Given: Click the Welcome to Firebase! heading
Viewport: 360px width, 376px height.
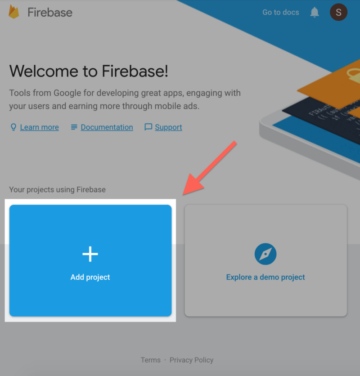Looking at the screenshot, I should point(89,71).
